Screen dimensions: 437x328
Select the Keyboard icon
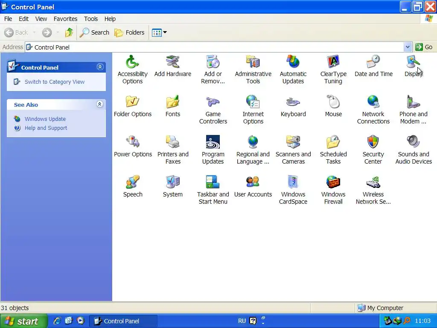293,102
